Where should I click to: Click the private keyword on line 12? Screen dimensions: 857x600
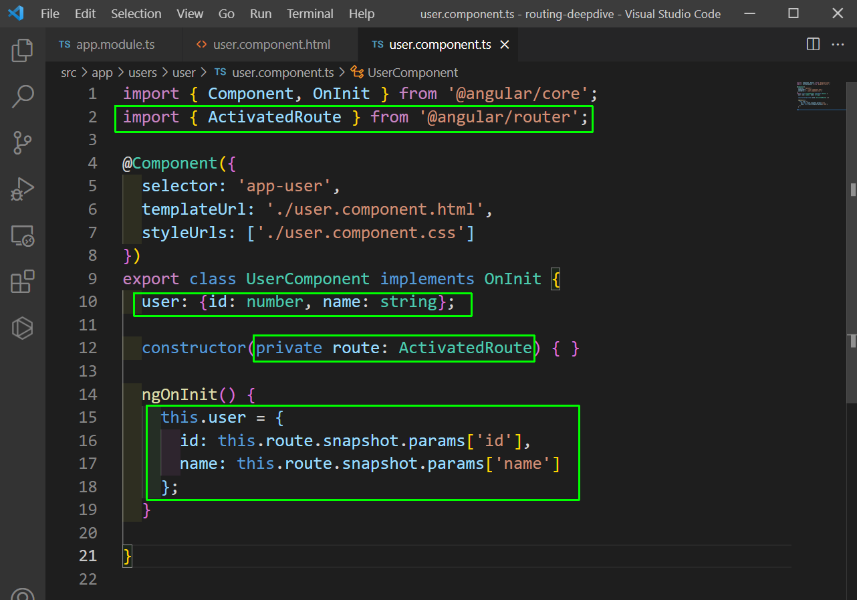click(x=289, y=348)
